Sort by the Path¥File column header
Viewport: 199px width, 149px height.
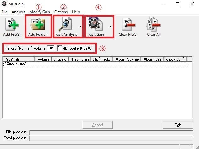click(x=19, y=59)
